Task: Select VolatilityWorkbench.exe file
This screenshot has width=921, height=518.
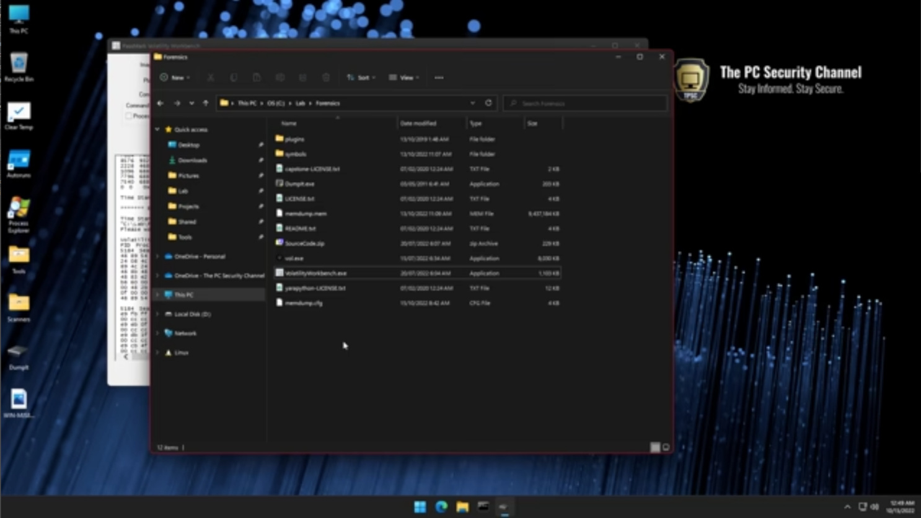Action: 418,273
